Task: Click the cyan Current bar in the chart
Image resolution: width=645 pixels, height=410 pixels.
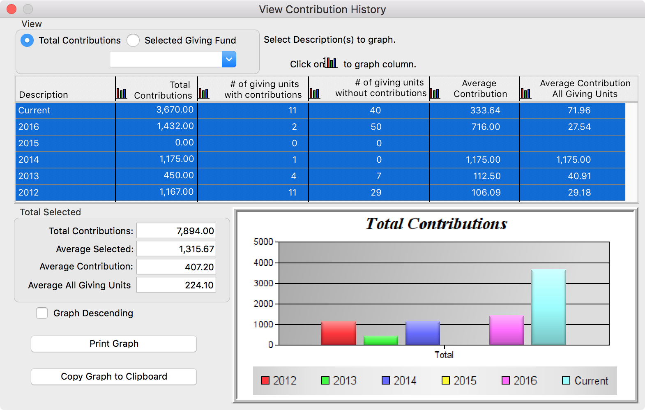Action: [x=548, y=307]
